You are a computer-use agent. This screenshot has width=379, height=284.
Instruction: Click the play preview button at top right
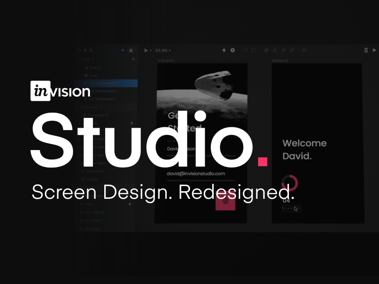(374, 50)
